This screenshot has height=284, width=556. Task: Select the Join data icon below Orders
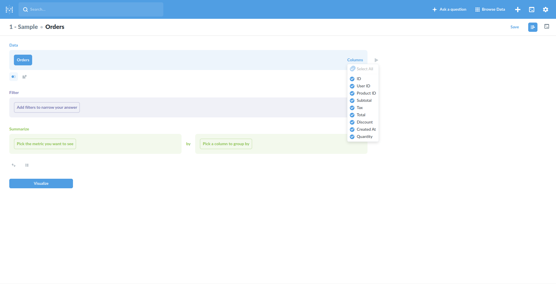[x=14, y=77]
